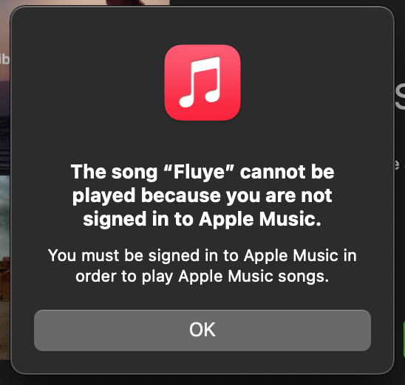Image resolution: width=405 pixels, height=385 pixels.
Task: Click the bold "cannot be played" headline
Action: point(202,195)
